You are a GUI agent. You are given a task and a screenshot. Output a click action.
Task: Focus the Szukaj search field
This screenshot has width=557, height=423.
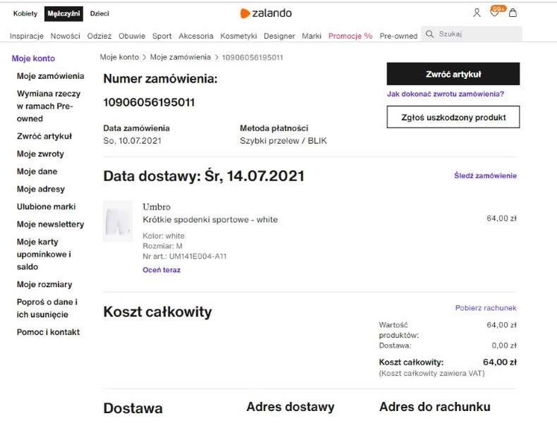point(472,34)
